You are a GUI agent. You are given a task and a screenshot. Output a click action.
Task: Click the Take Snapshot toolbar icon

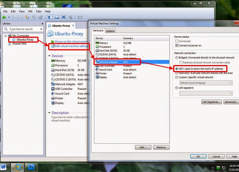[27, 17]
